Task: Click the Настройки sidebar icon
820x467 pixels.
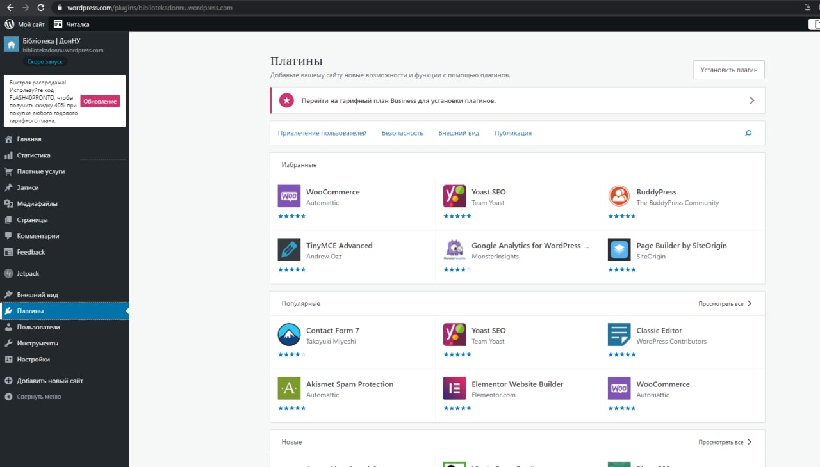Action: tap(8, 360)
